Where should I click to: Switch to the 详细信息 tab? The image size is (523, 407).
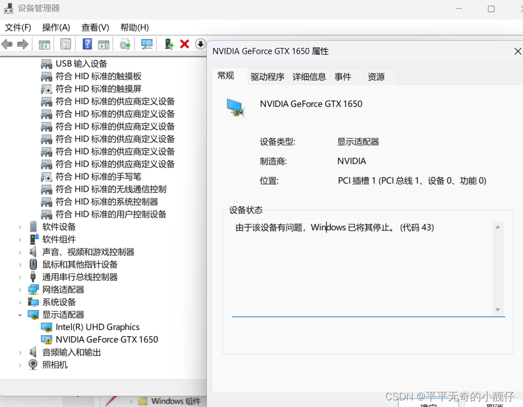(x=309, y=77)
